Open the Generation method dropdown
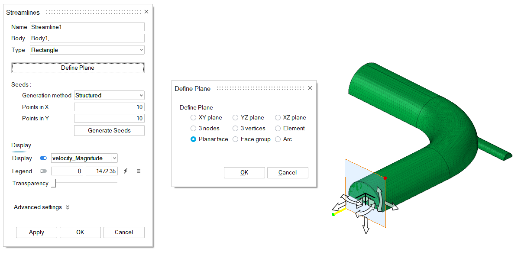 click(141, 95)
